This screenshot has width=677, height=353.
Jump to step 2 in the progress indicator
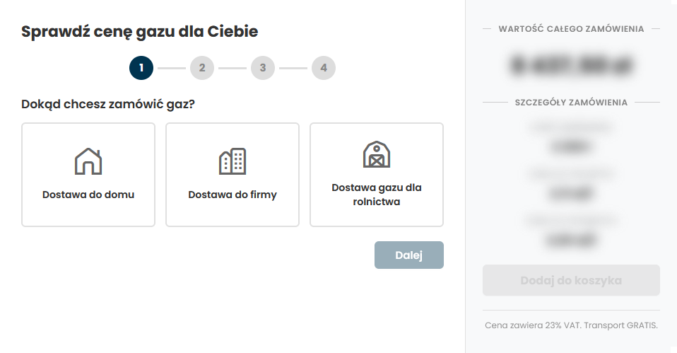(202, 68)
